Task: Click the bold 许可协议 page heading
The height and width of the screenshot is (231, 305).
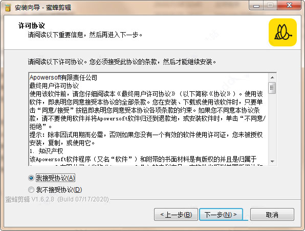Action: pos(32,25)
